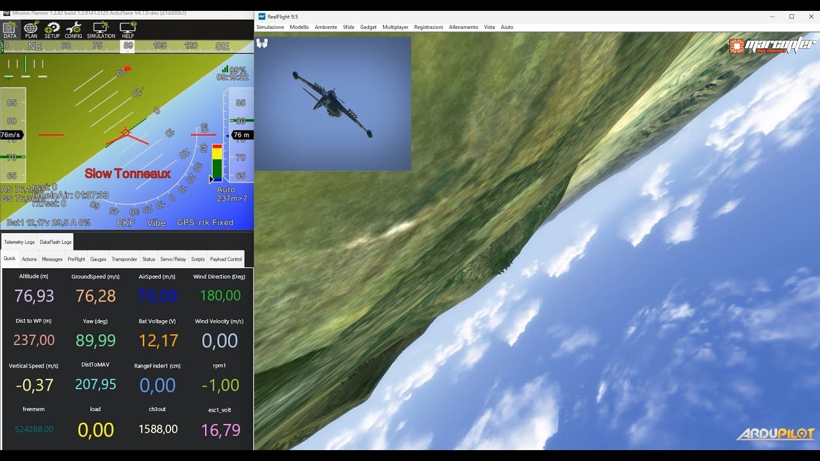Click the HUD compass heading tape
Viewport: 820px width, 461px height.
127,46
